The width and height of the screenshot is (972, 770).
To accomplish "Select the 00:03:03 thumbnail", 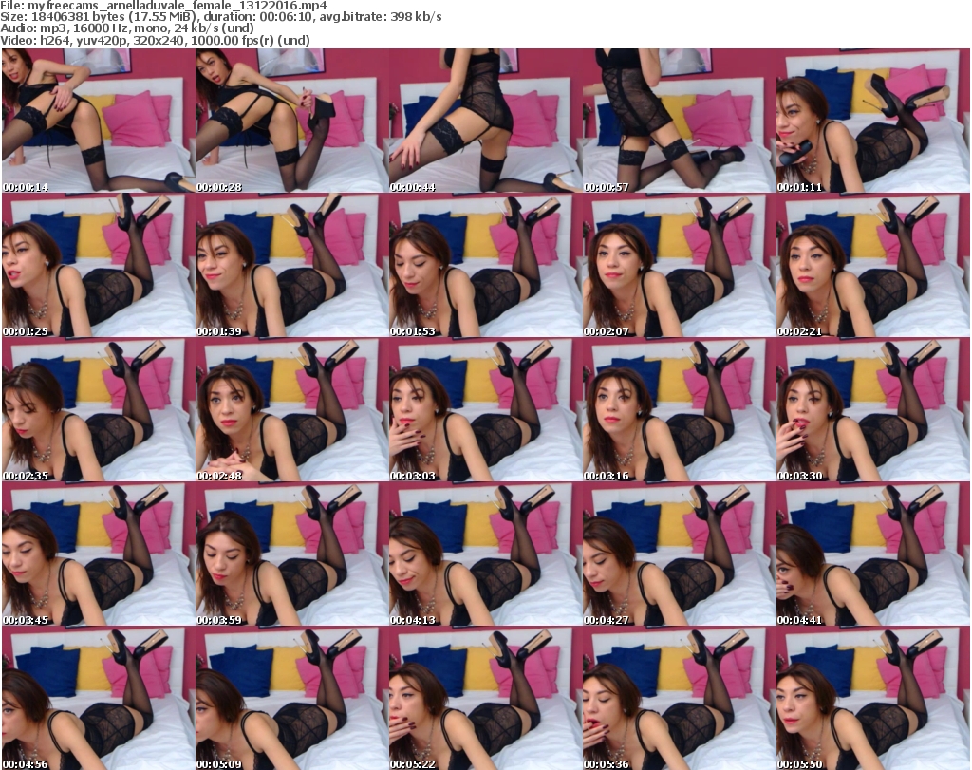I will click(x=484, y=410).
